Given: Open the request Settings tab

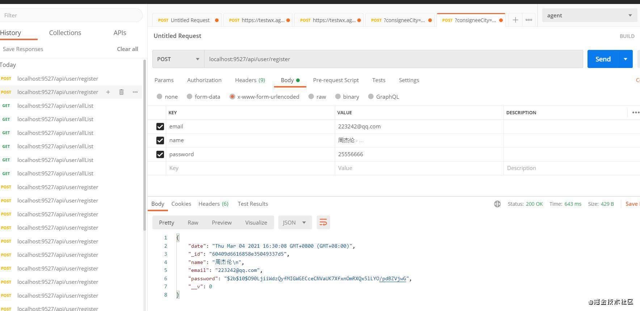Looking at the screenshot, I should click(409, 80).
